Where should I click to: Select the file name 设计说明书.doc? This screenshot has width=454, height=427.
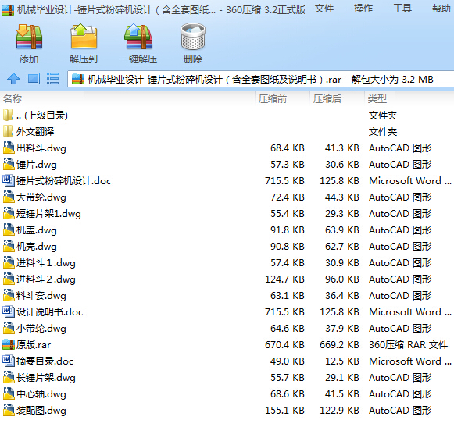coord(49,312)
